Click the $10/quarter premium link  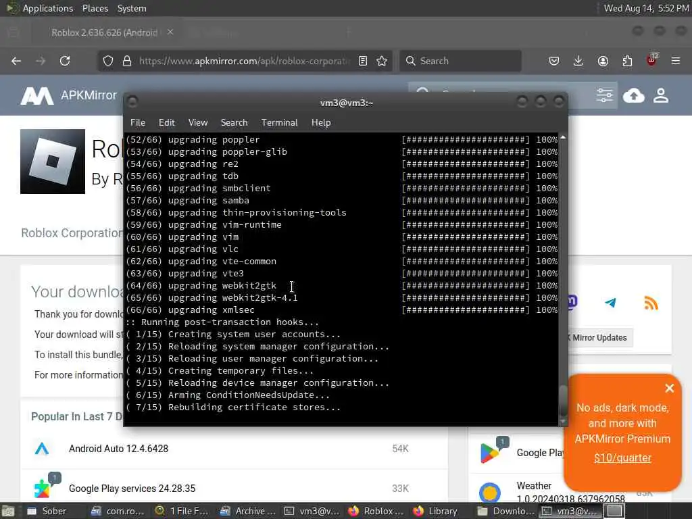[x=622, y=458]
